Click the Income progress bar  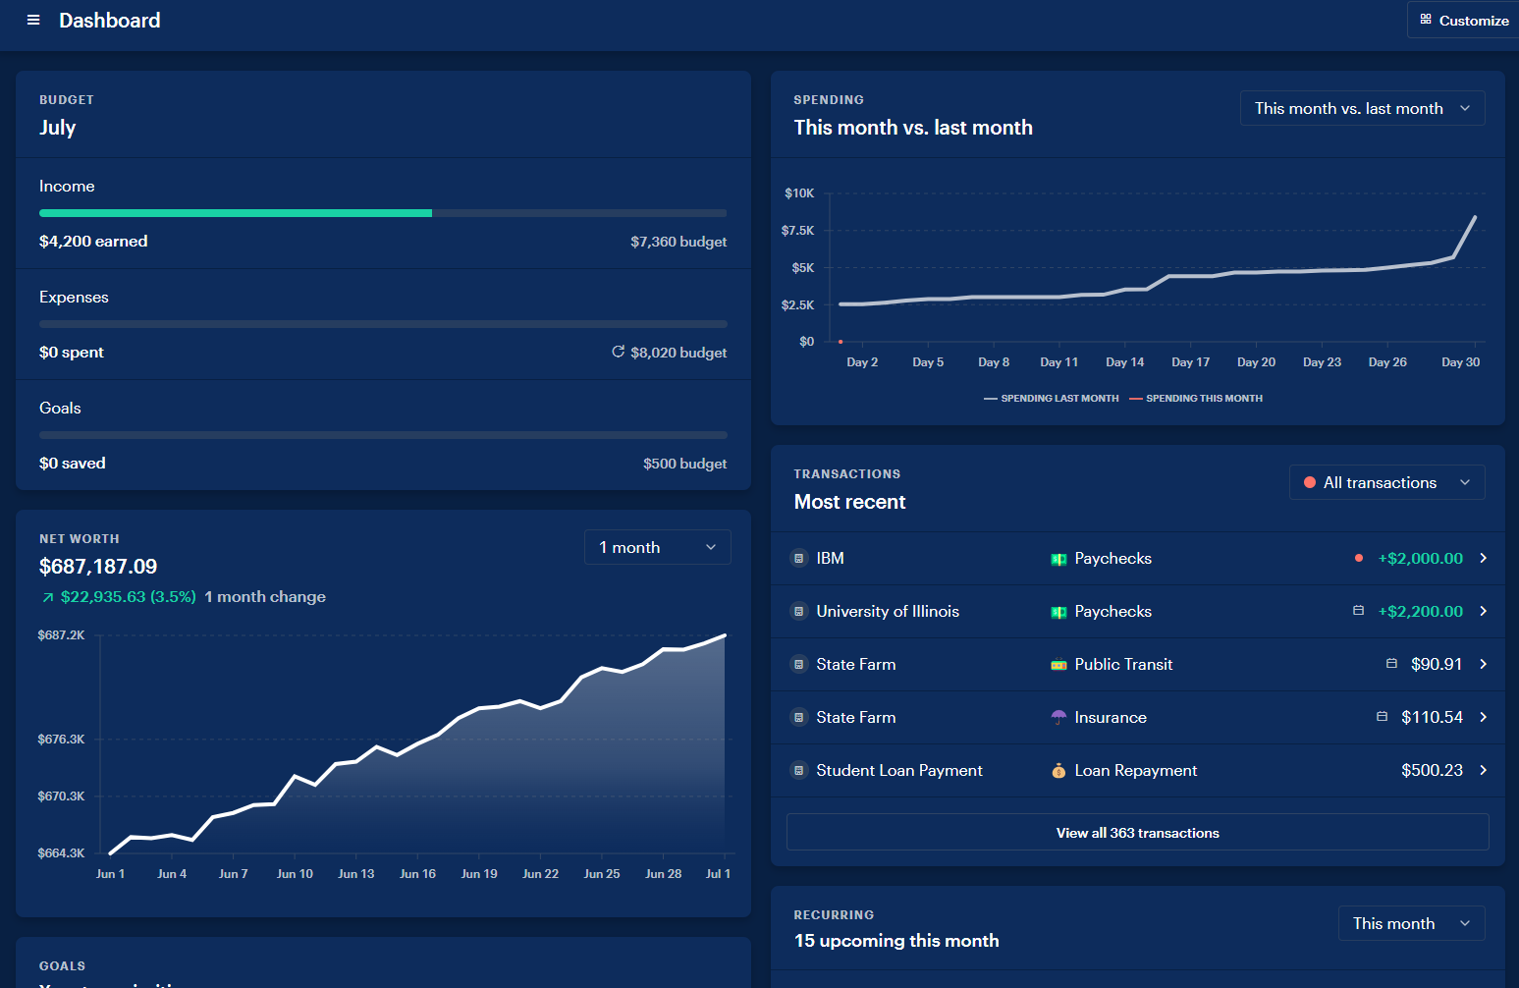(383, 213)
